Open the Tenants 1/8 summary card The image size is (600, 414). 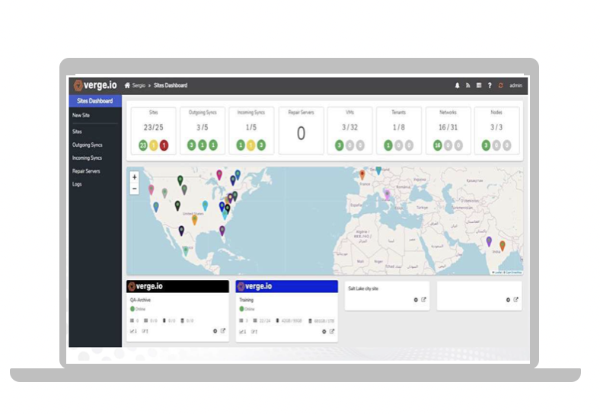[399, 130]
